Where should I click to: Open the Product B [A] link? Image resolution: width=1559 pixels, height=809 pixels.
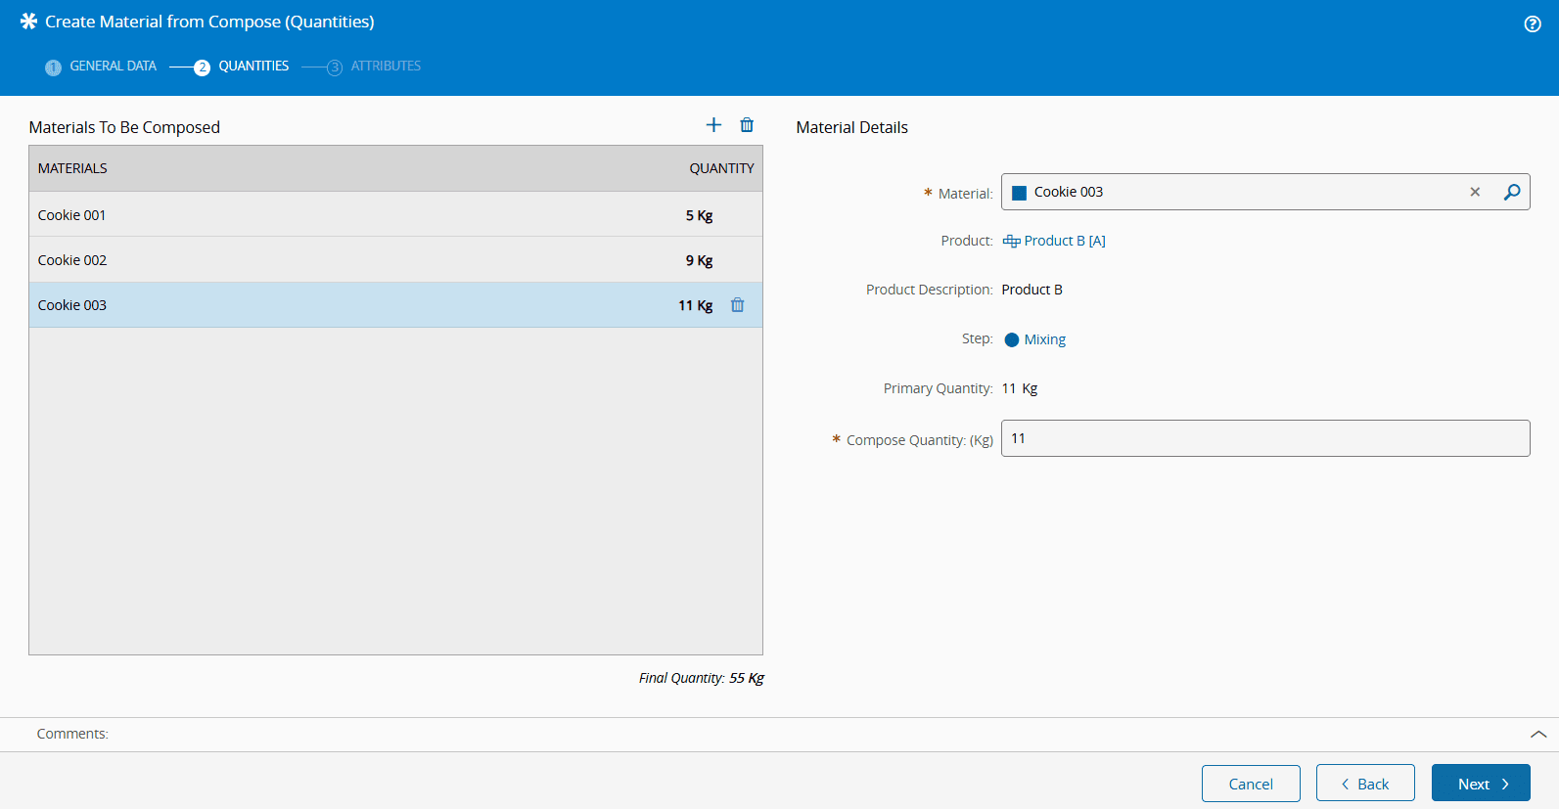point(1064,241)
